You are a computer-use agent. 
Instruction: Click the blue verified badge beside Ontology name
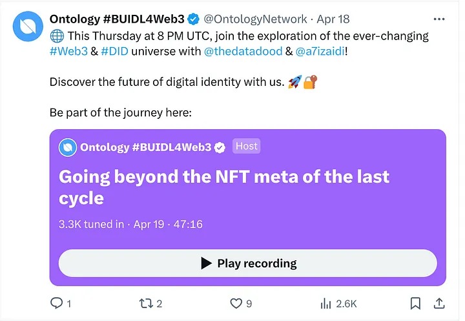192,19
